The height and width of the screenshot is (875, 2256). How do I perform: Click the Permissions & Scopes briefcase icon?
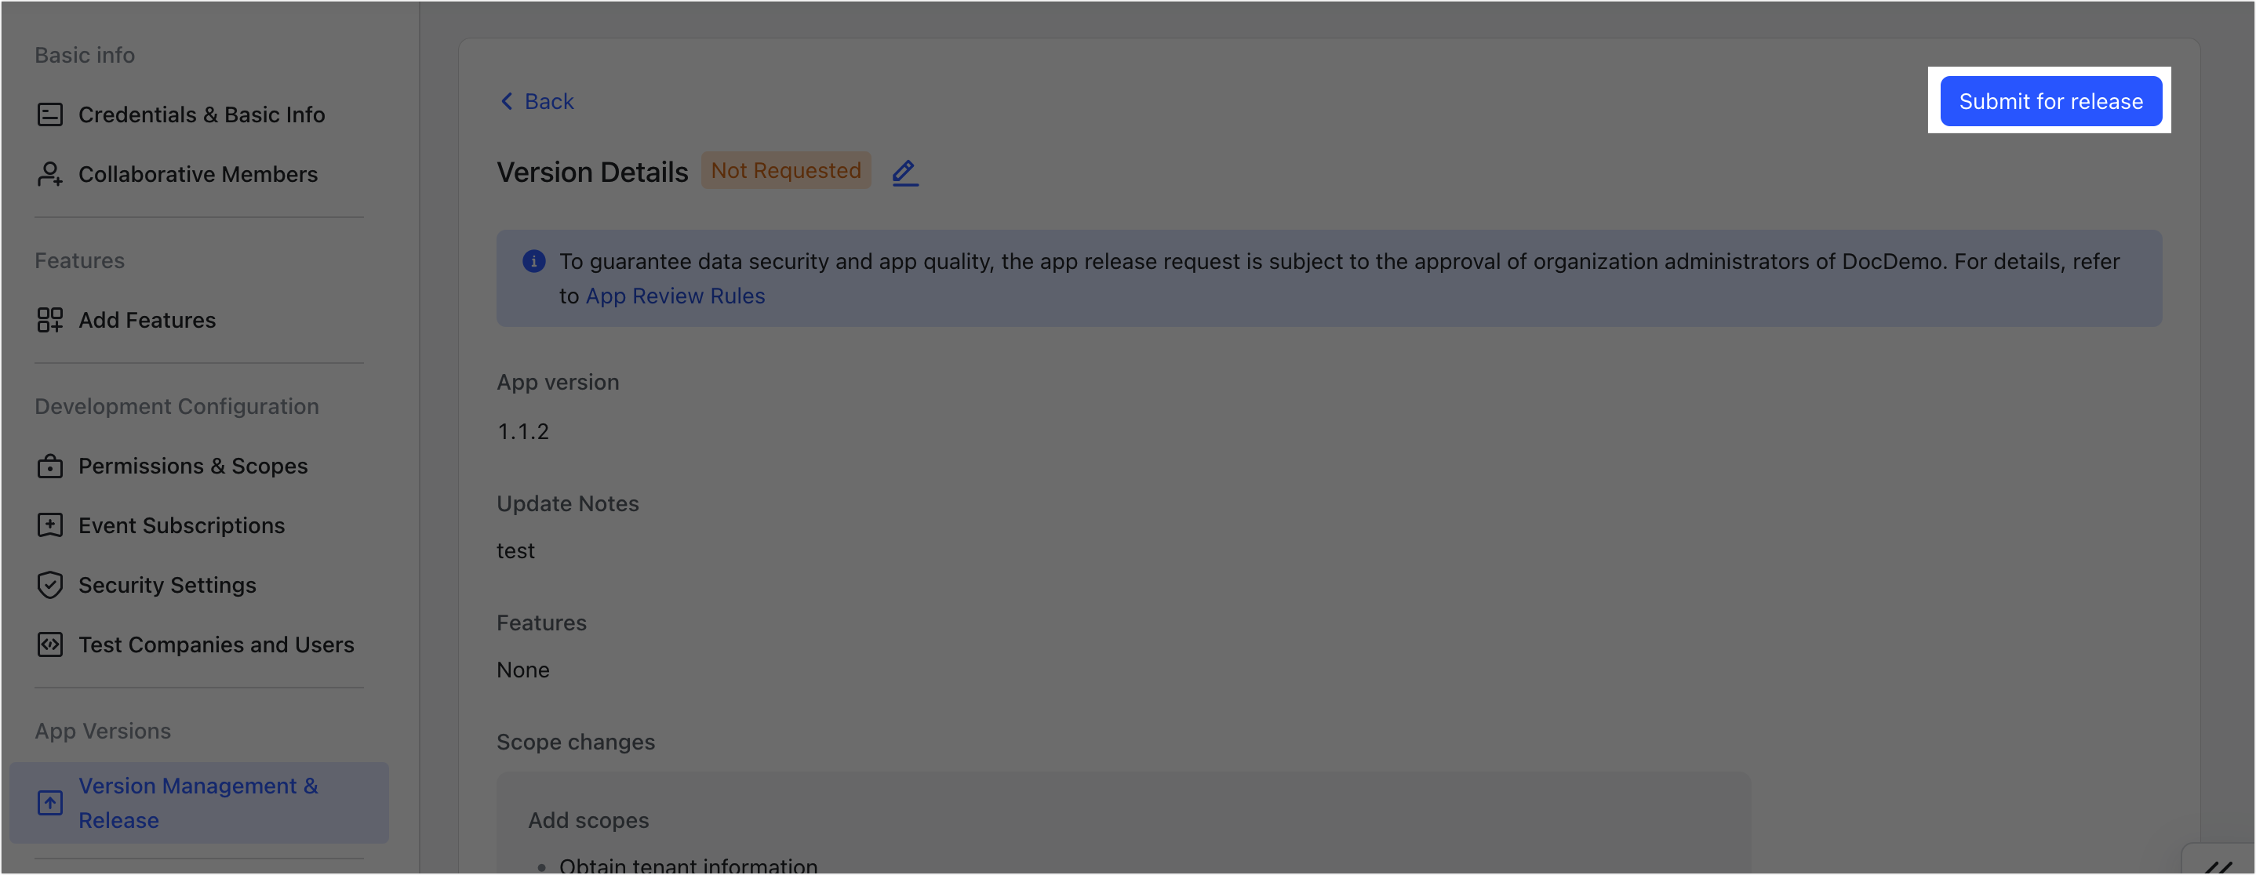[50, 467]
